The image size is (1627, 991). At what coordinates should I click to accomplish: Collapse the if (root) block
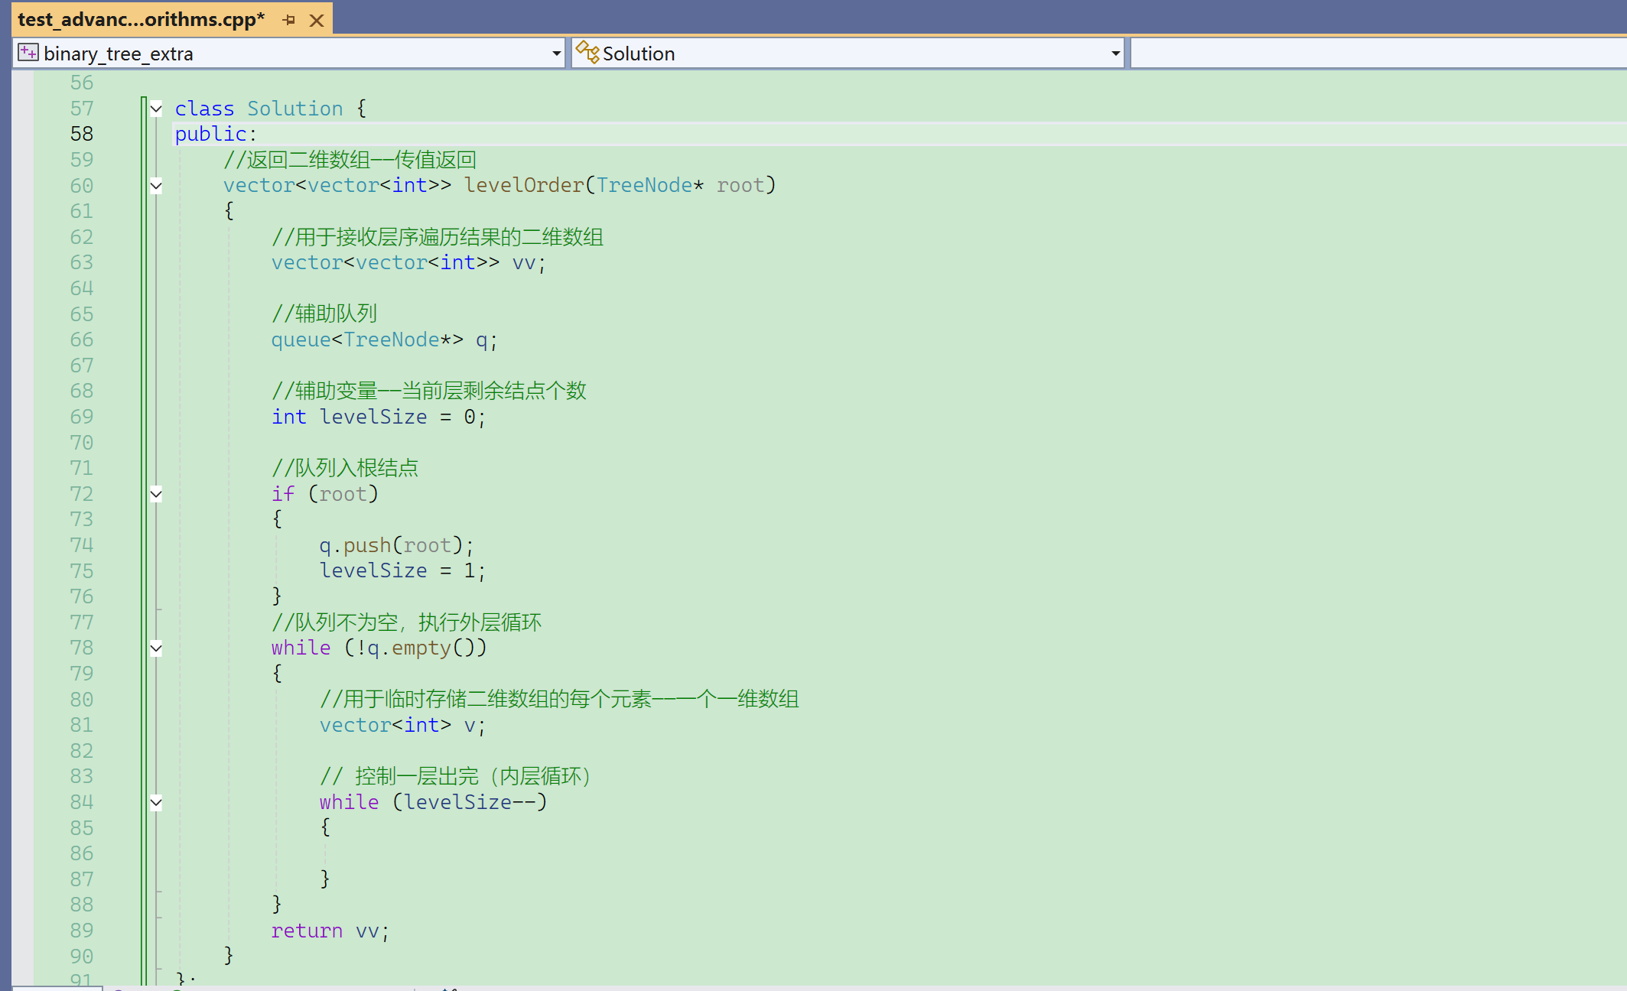[156, 494]
